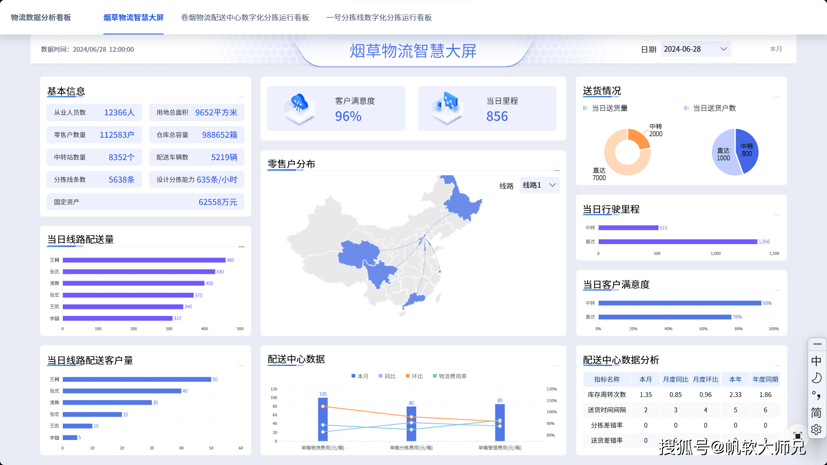Image resolution: width=827 pixels, height=465 pixels.
Task: Click 中转 mileage bar 515
Action: click(628, 228)
